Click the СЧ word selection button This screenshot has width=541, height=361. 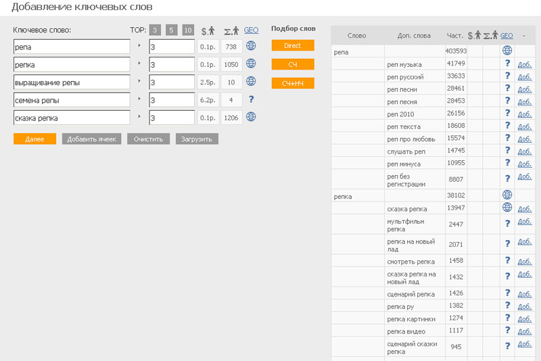293,64
